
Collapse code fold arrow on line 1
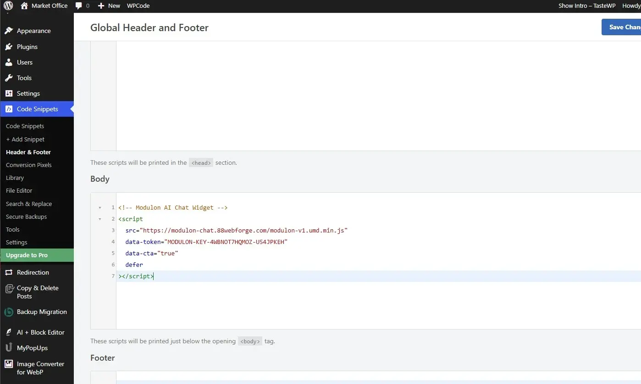(x=100, y=208)
